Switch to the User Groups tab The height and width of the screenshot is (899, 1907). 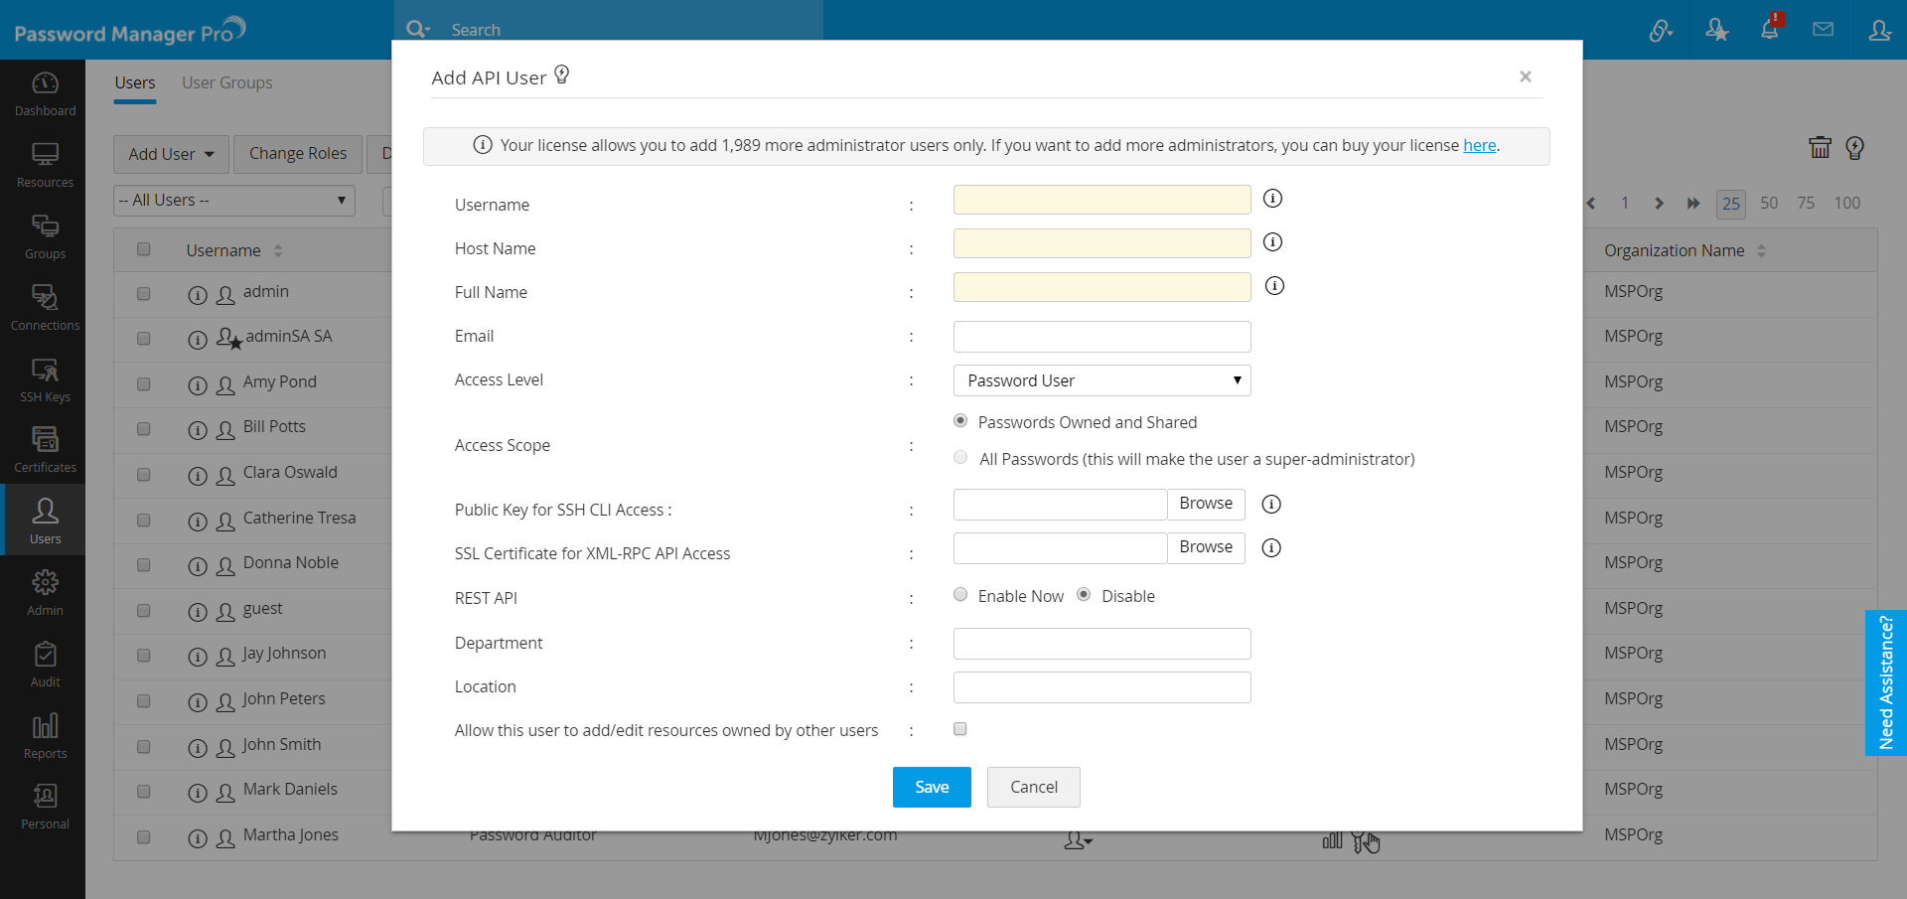point(226,82)
